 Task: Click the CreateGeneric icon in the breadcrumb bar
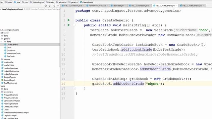coord(81,2)
